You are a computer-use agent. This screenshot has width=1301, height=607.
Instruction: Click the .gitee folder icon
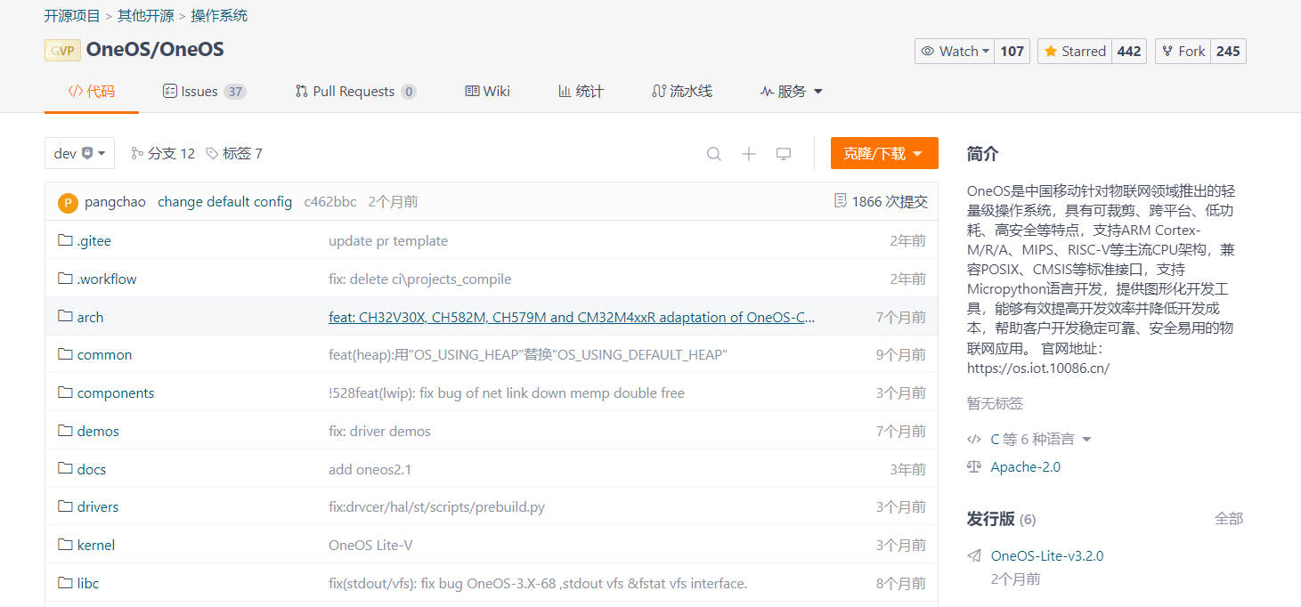(65, 240)
